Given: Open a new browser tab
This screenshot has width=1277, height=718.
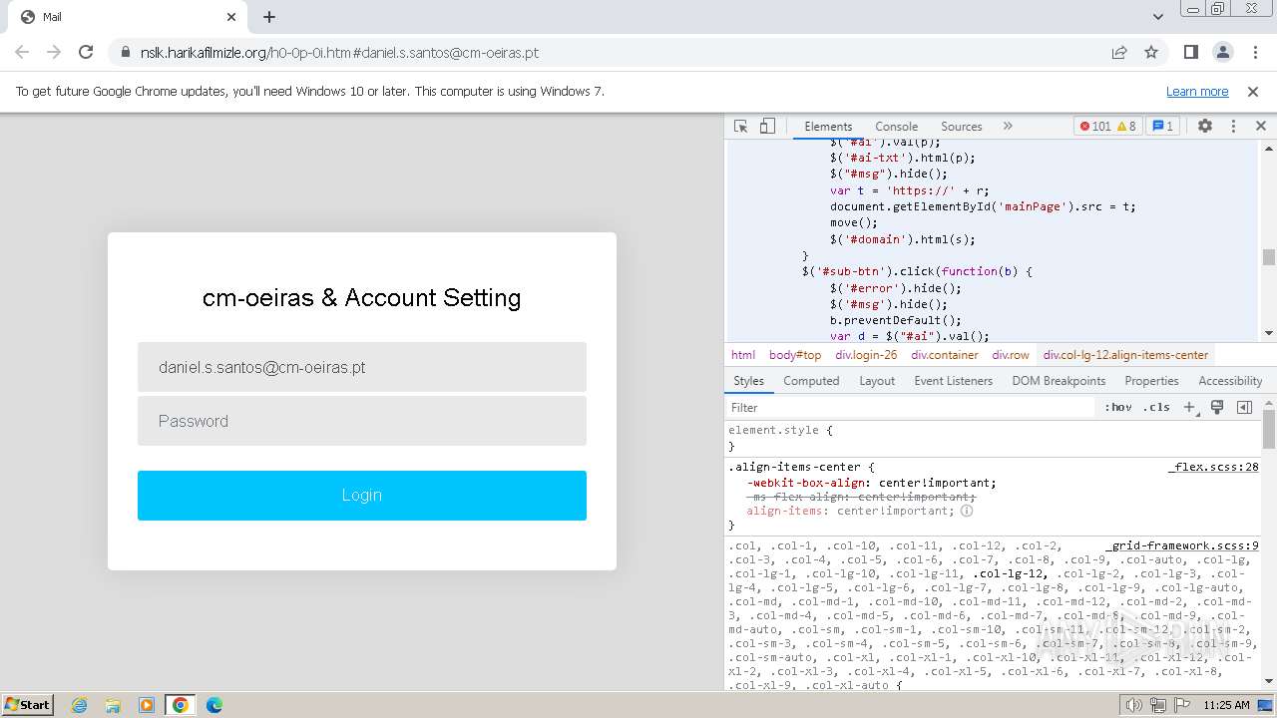Looking at the screenshot, I should point(269,17).
